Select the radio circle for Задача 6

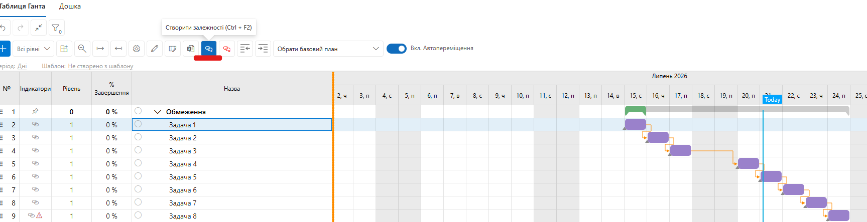(x=138, y=189)
